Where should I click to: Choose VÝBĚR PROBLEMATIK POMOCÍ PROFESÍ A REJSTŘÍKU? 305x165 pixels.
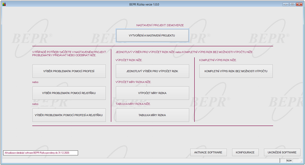[69, 115]
